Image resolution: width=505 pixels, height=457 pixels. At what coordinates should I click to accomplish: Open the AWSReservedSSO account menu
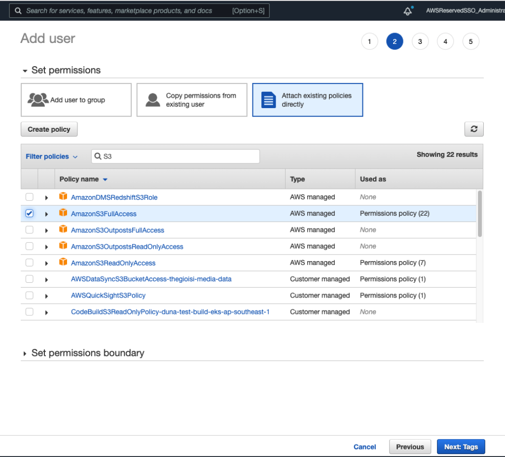465,11
